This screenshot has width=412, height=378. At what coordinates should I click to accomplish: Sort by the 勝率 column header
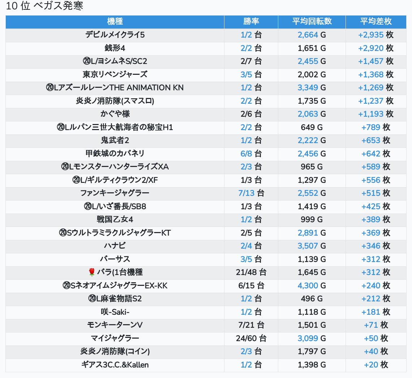click(251, 22)
